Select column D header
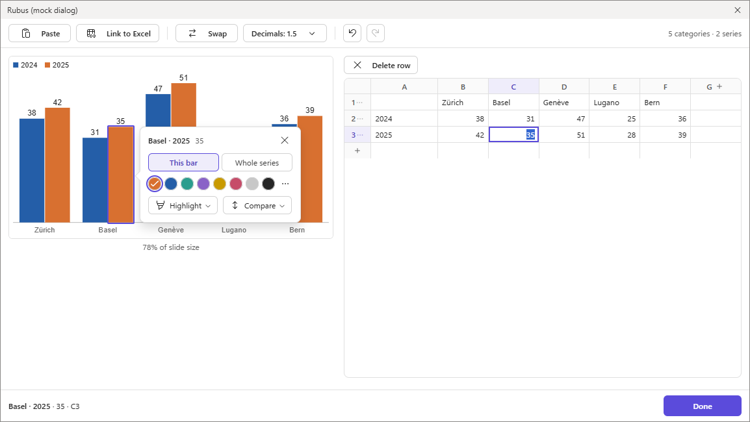Image resolution: width=750 pixels, height=422 pixels. tap(564, 86)
